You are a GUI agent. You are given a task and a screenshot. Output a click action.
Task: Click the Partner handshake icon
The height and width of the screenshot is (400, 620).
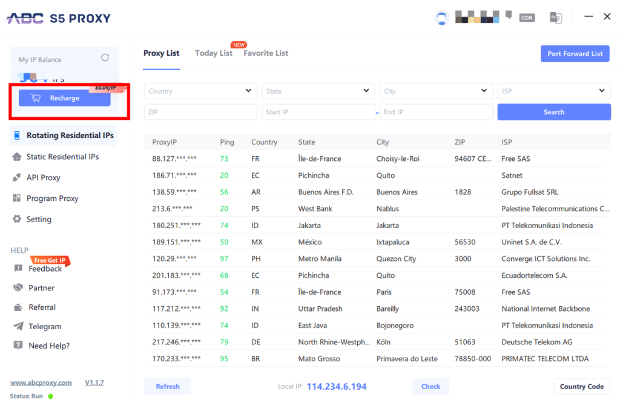coord(18,288)
